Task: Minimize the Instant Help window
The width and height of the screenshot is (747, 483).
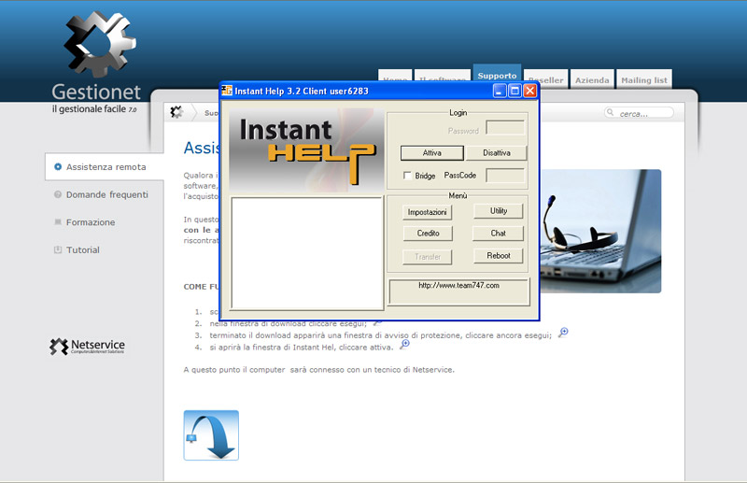Action: pyautogui.click(x=500, y=91)
